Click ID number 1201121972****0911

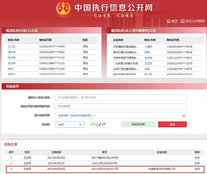180,58
